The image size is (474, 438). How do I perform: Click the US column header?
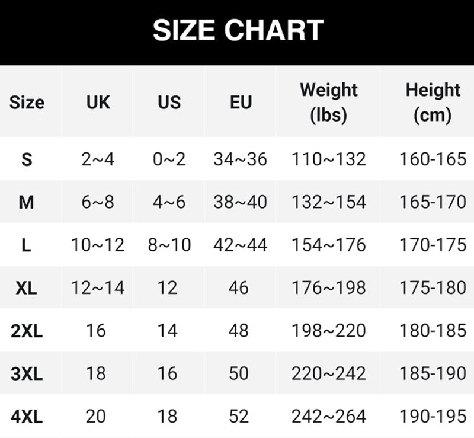point(169,102)
